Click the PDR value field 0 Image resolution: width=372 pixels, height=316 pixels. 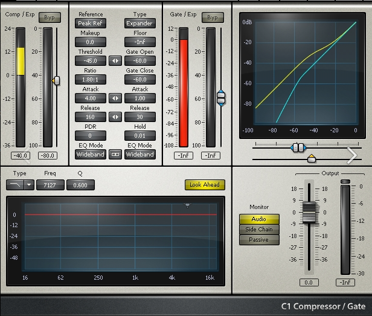click(x=91, y=135)
